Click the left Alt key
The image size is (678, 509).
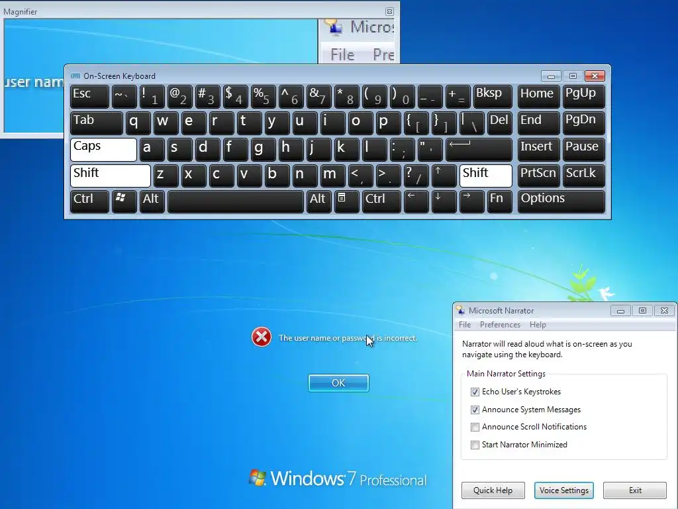coord(152,201)
